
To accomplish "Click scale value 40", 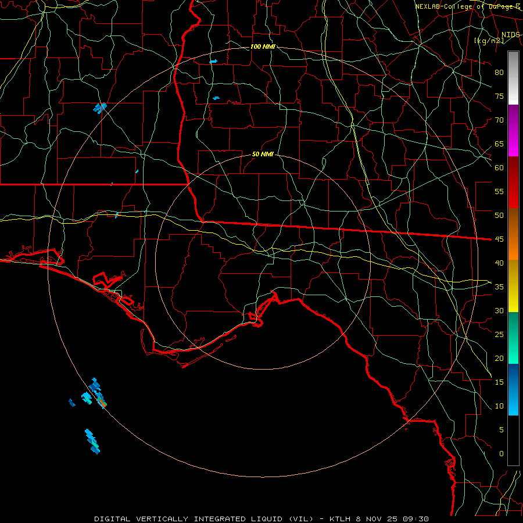I will pyautogui.click(x=499, y=263).
